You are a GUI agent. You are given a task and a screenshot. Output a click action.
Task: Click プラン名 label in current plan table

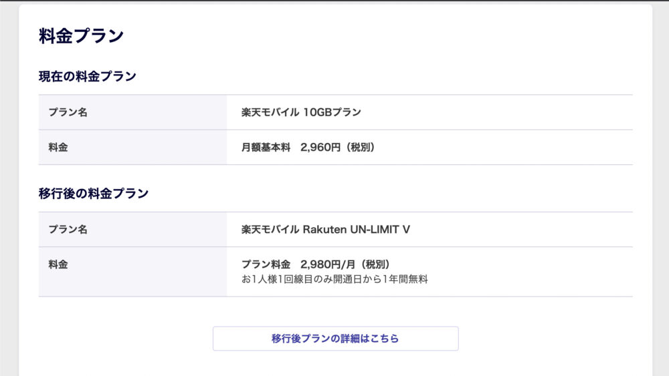[68, 112]
